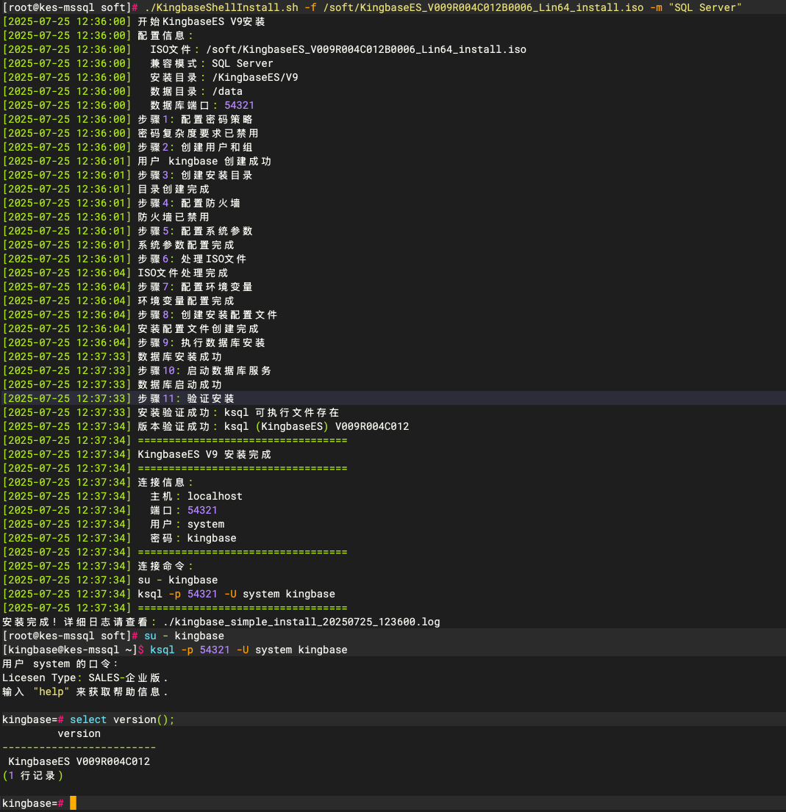Viewport: 786px width, 812px height.
Task: Click the 用户 system line under 连接信息
Action: pos(187,524)
